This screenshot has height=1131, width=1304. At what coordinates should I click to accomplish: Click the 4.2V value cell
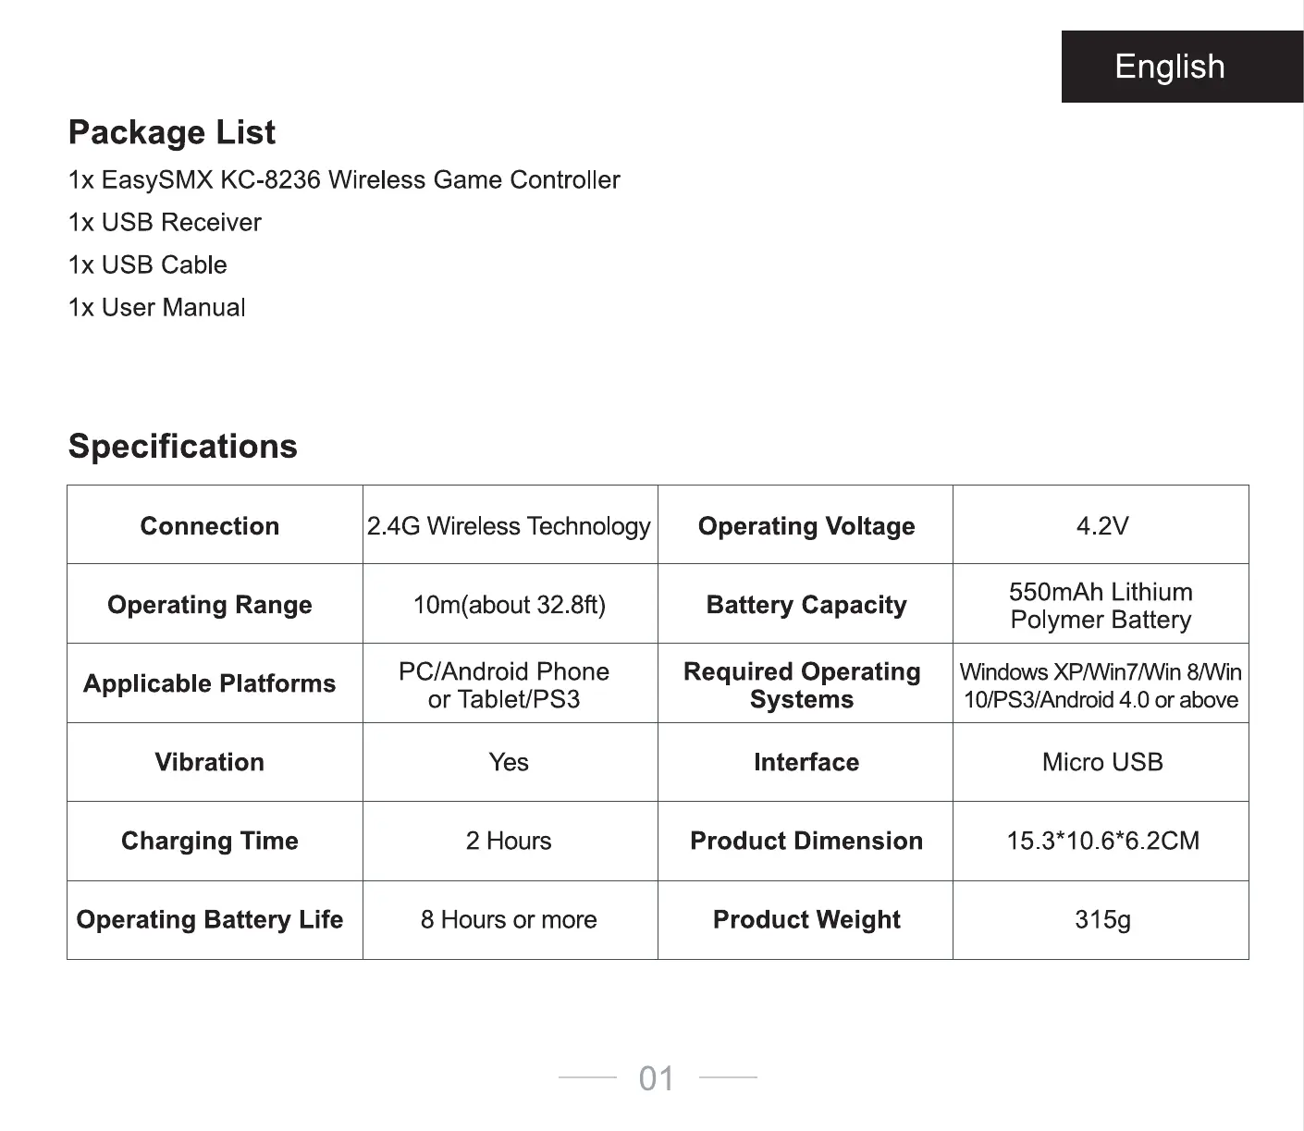(1101, 525)
